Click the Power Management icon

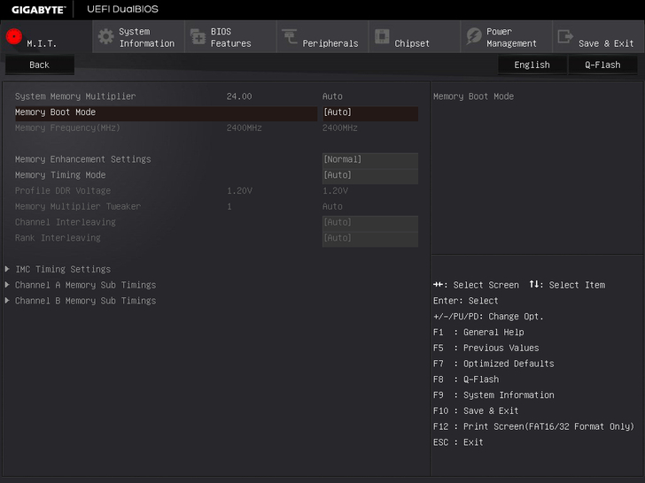(x=474, y=37)
